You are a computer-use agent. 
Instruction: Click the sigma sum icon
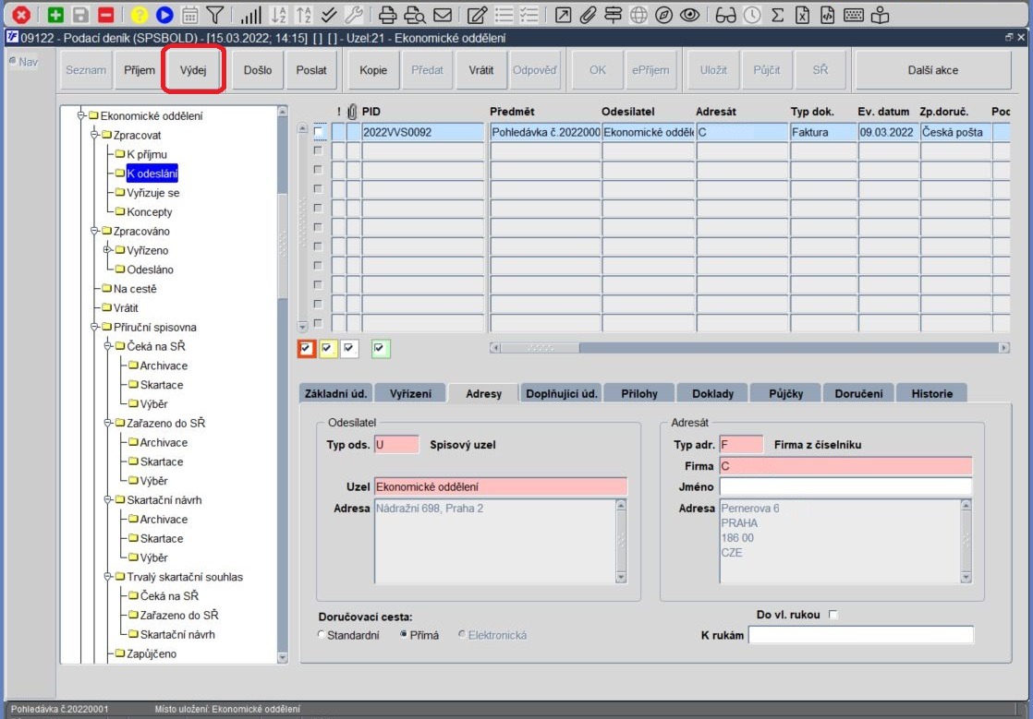click(777, 15)
